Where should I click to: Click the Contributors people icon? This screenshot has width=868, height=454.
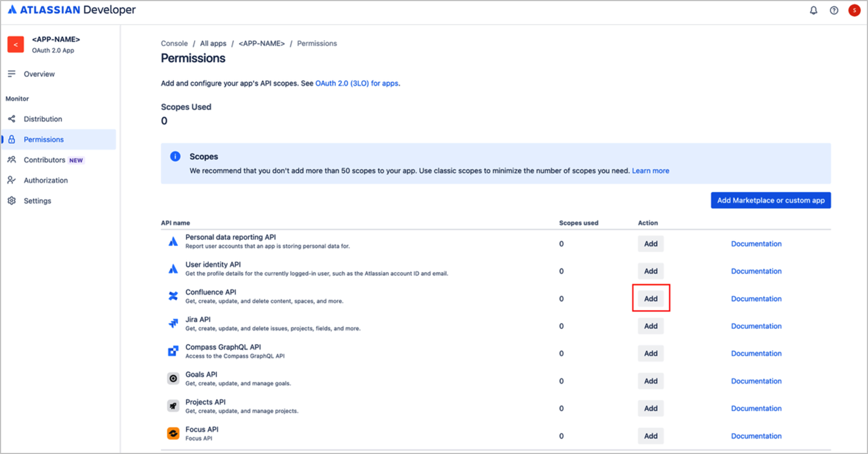pos(12,160)
